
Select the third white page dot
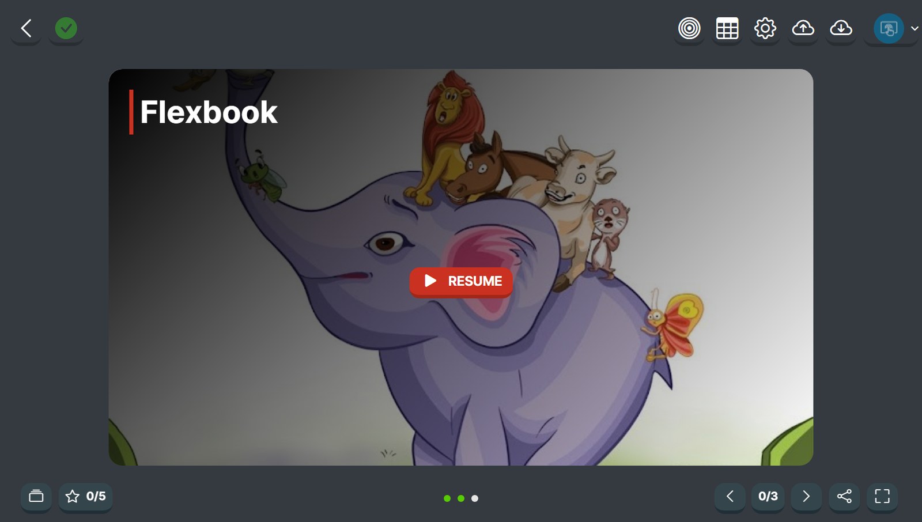click(x=475, y=498)
